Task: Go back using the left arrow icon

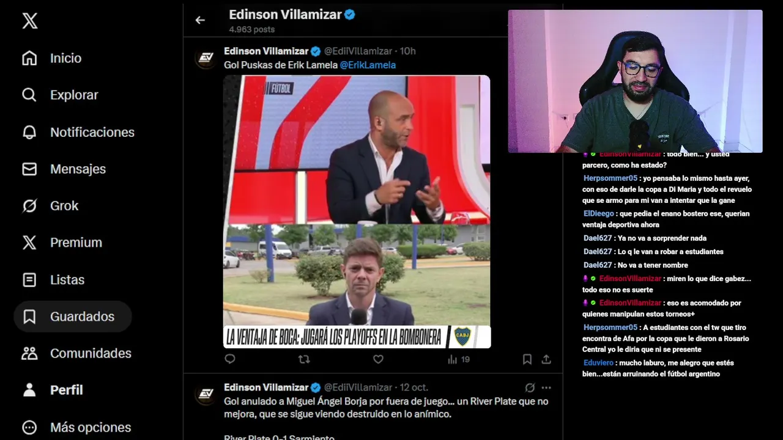Action: coord(200,20)
